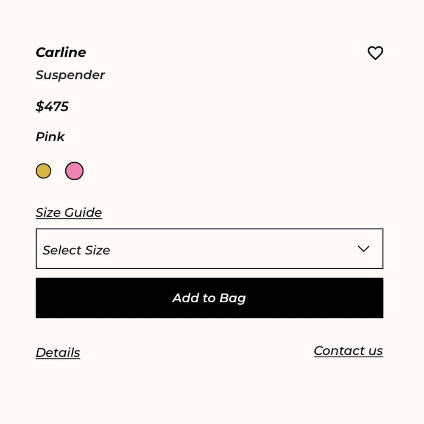The height and width of the screenshot is (424, 424).
Task: Follow the Contact us link
Action: click(348, 351)
